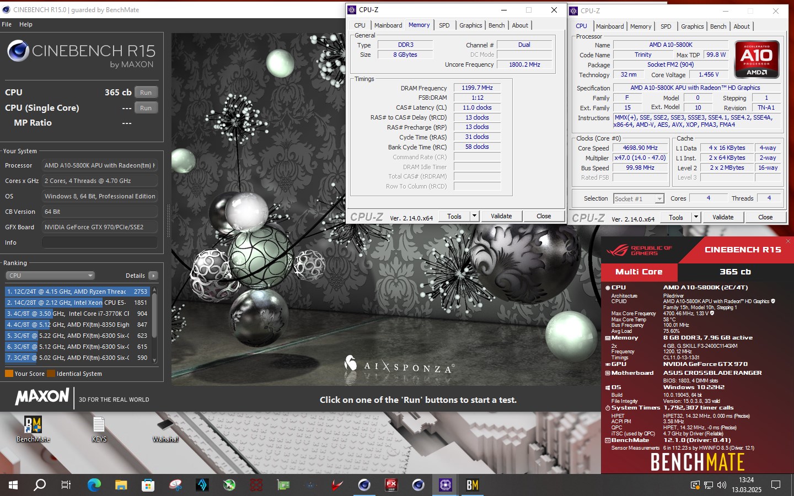Select ranking entry Intel Core i7-3770K 904
The height and width of the screenshot is (496, 794).
[78, 314]
